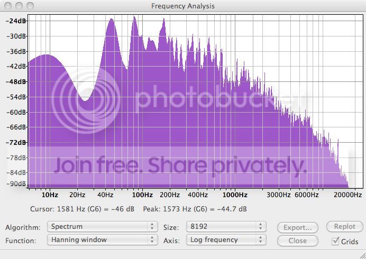Screen dimensions: 366x259
Task: Click the Cursor frequency readout text
Action: [82, 209]
